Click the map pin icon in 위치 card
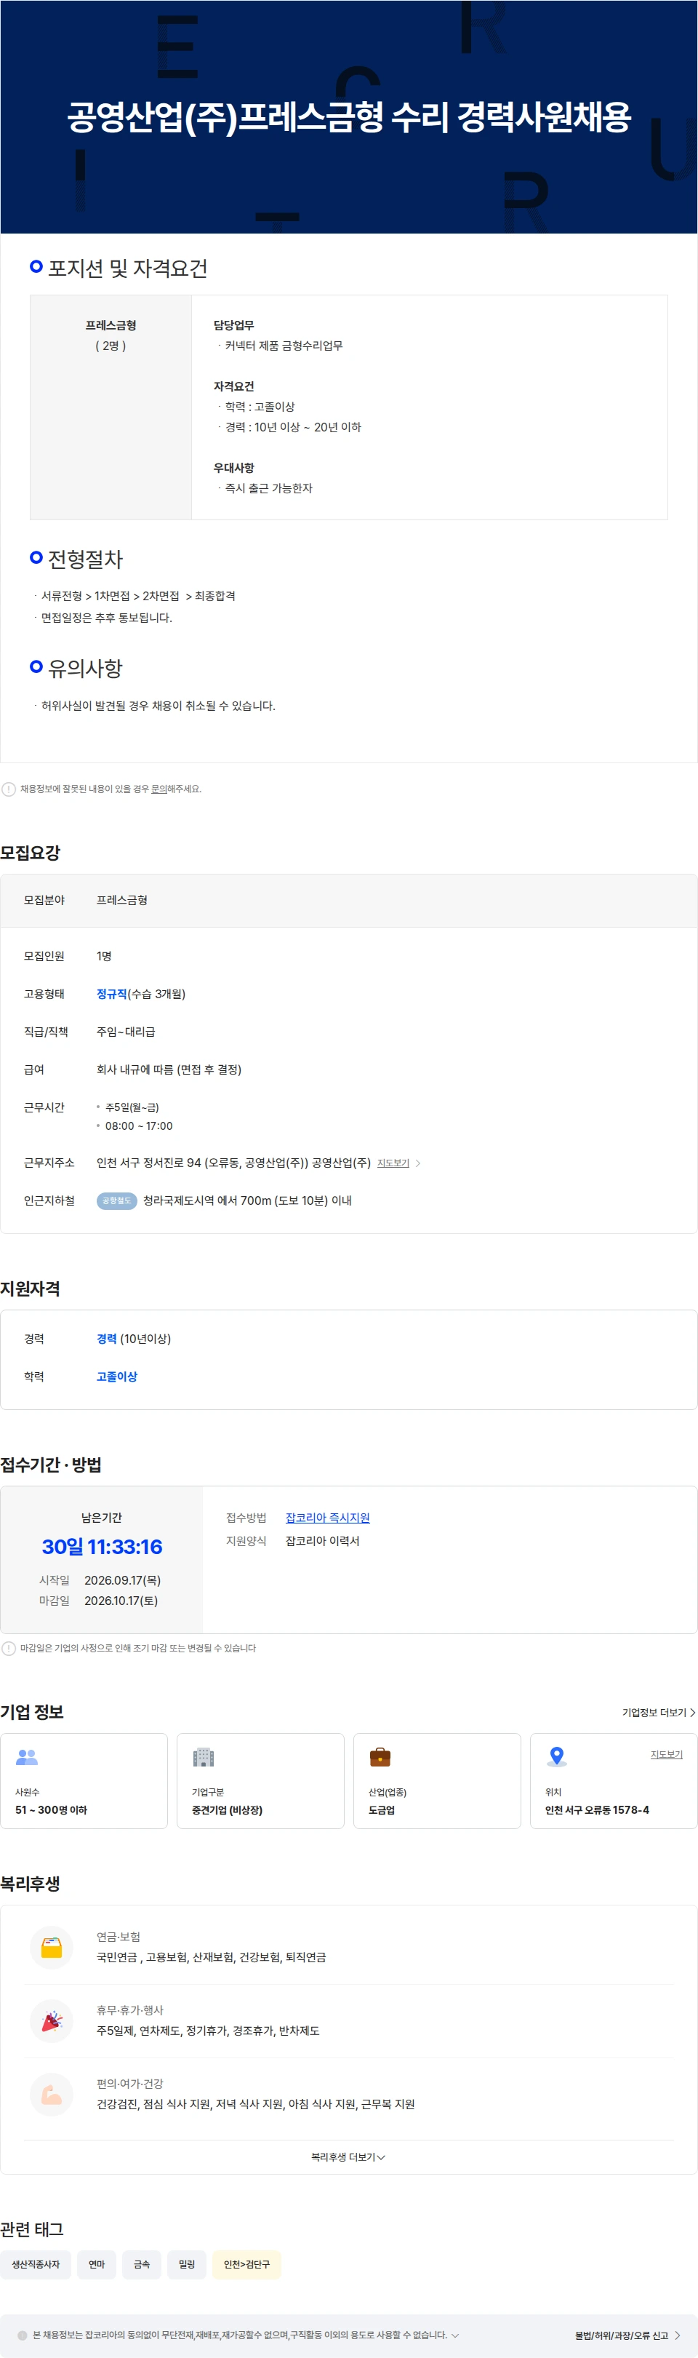Screen dimensions: 698x2358 point(556,1756)
